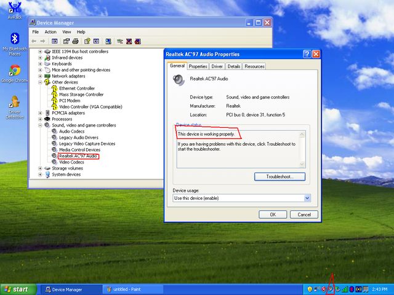Collapse the Other devices node
Viewport: 394px width, 295px height.
[x=40, y=82]
